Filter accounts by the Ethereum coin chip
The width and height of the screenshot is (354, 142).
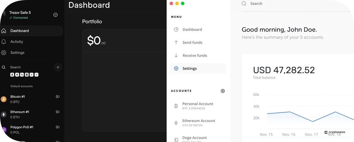point(17,75)
